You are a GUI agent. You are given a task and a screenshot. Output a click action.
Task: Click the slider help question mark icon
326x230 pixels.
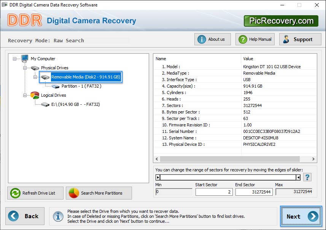click(x=307, y=177)
